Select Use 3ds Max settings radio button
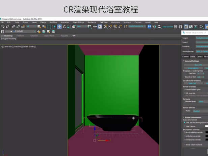Screen dimensions: 208x156 [184, 122]
